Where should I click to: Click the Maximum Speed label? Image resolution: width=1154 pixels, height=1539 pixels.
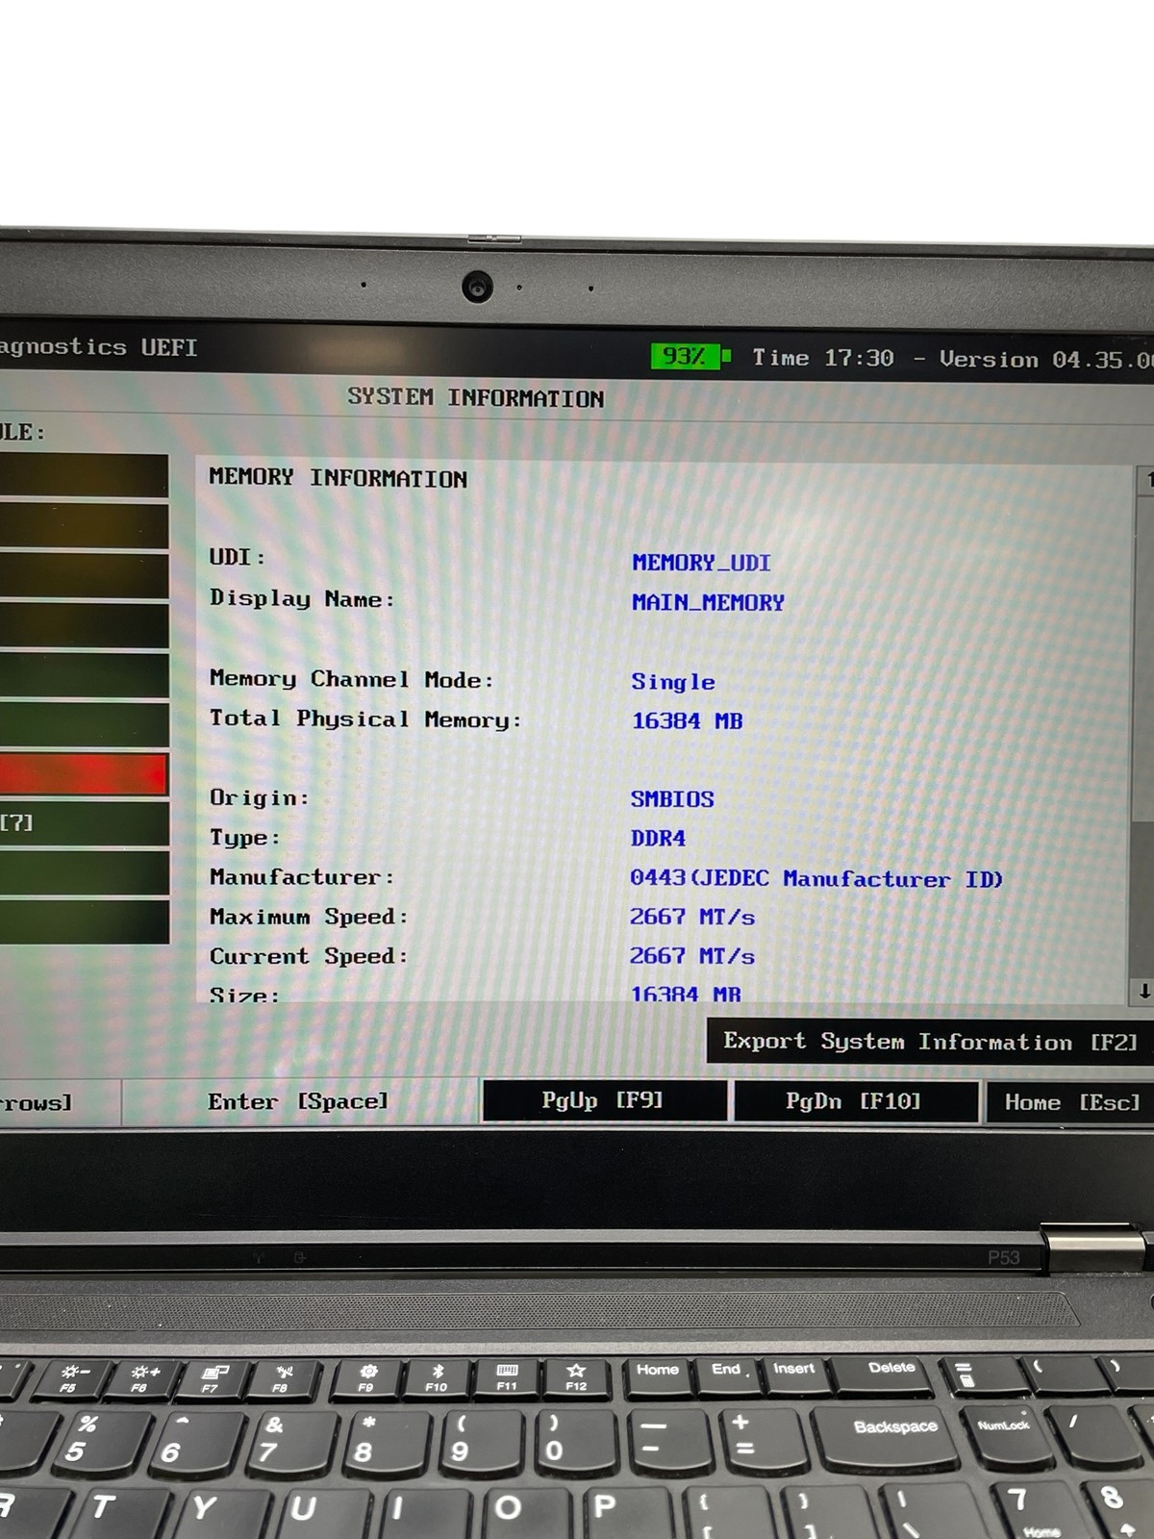click(x=309, y=917)
